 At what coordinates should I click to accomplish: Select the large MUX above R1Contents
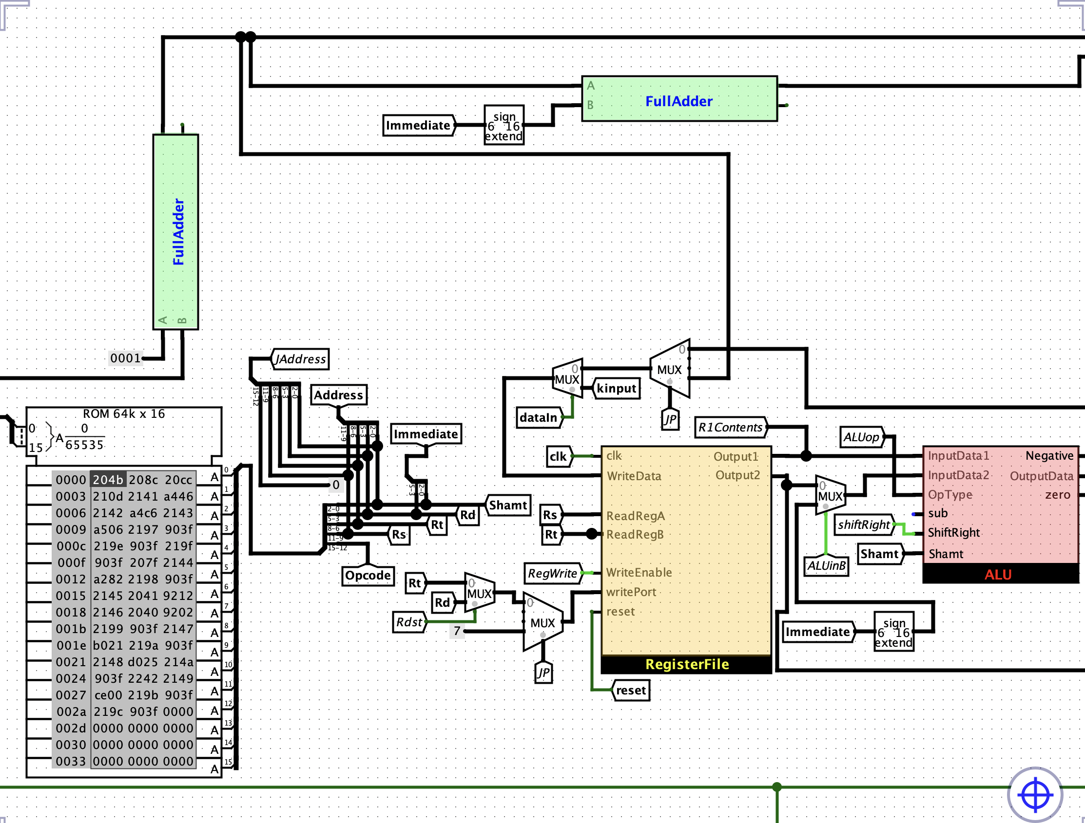(x=670, y=369)
